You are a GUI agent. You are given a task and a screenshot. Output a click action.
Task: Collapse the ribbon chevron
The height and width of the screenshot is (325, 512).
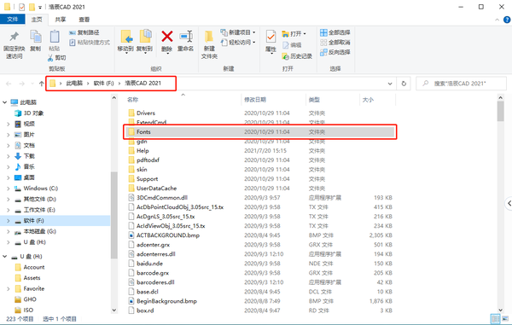click(x=497, y=20)
